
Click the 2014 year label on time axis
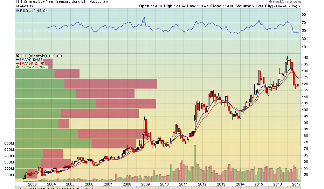tap(240, 184)
